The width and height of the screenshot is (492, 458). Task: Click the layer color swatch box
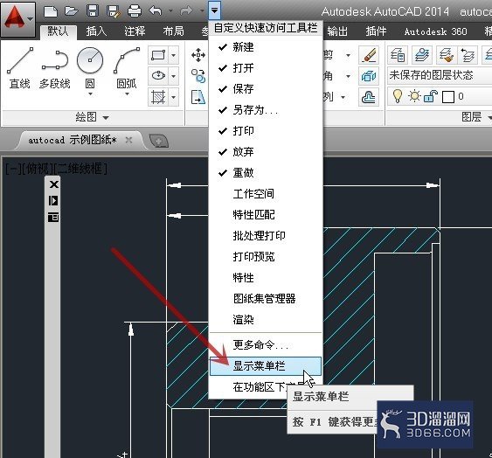point(448,97)
